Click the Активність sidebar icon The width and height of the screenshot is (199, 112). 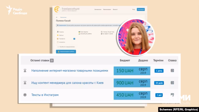(58, 42)
